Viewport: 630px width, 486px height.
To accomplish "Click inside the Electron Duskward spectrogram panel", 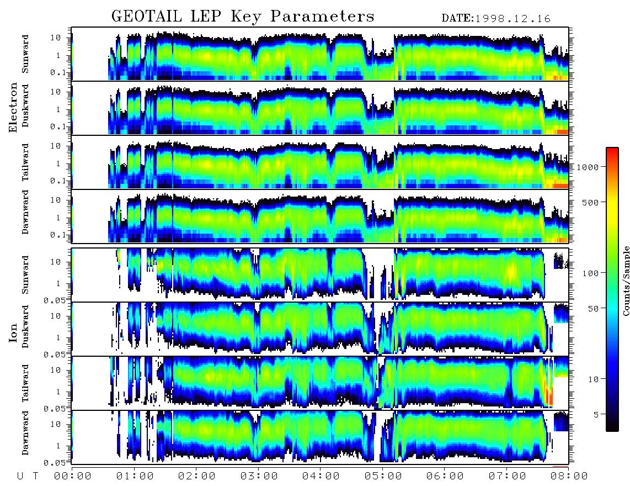I will (x=320, y=108).
